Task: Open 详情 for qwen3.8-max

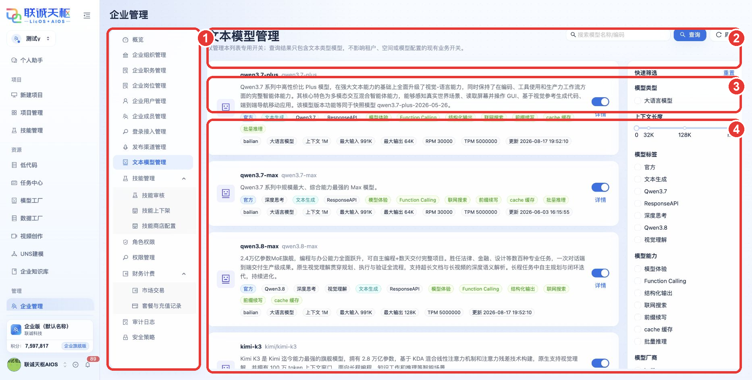Action: point(600,286)
